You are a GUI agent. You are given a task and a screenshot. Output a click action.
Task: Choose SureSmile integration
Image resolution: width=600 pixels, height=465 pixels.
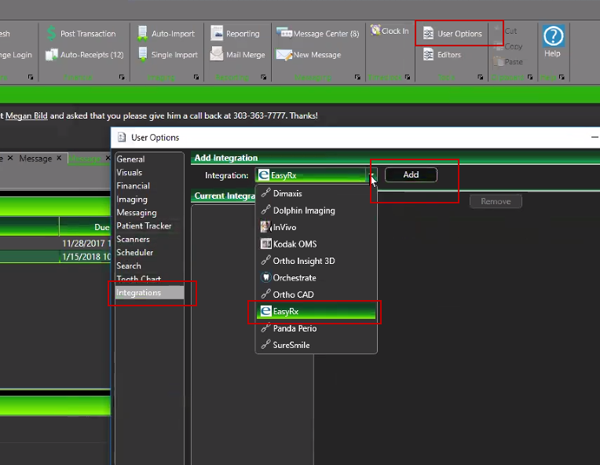click(316, 345)
